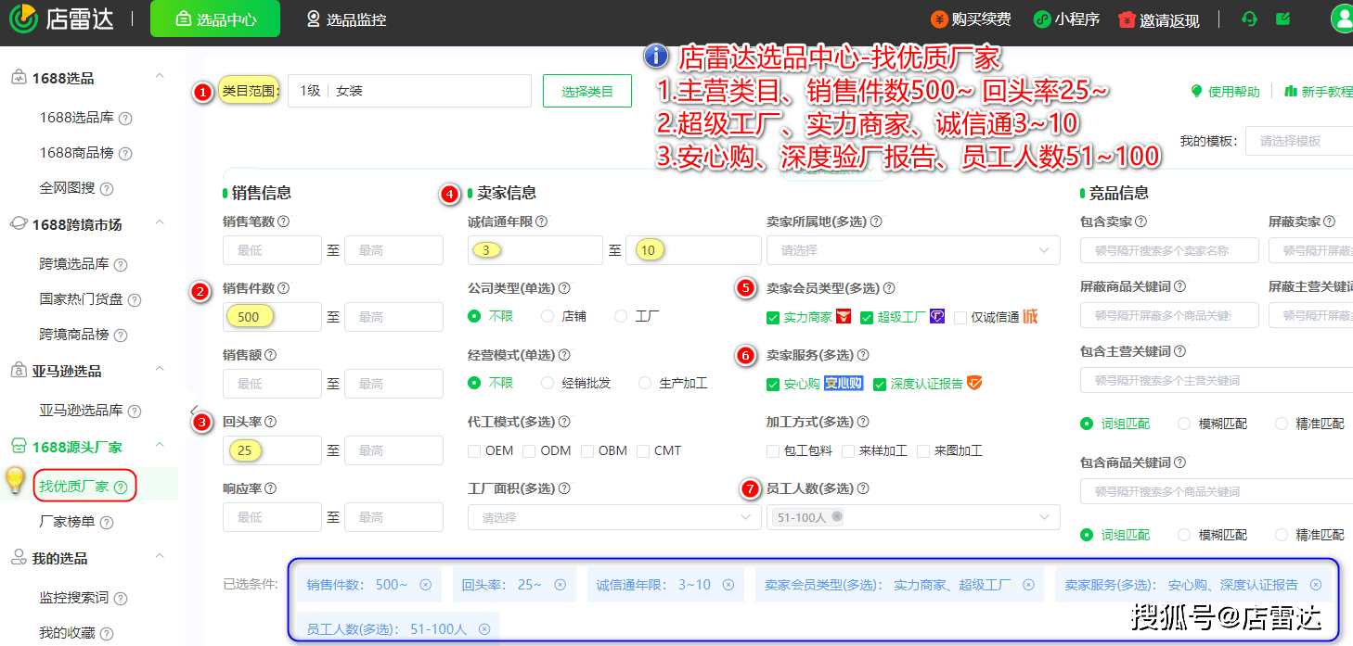
Task: Toggle 超级工厂 checkbox
Action: pos(867,318)
